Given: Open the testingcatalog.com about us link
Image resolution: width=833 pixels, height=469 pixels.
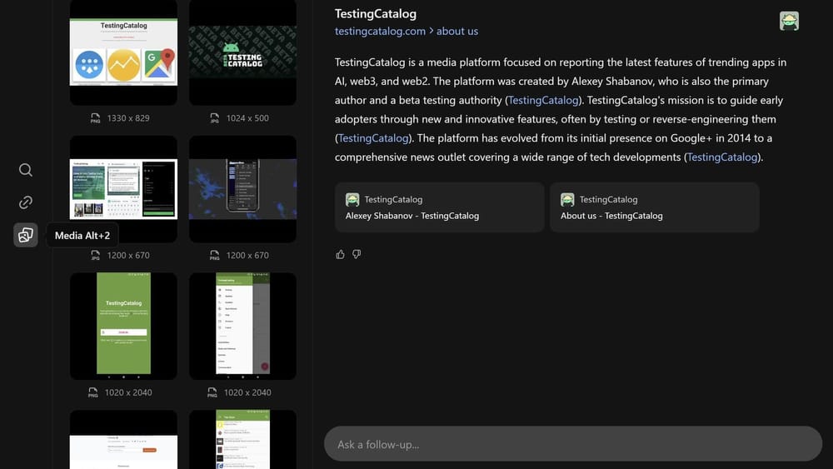Looking at the screenshot, I should coord(407,32).
